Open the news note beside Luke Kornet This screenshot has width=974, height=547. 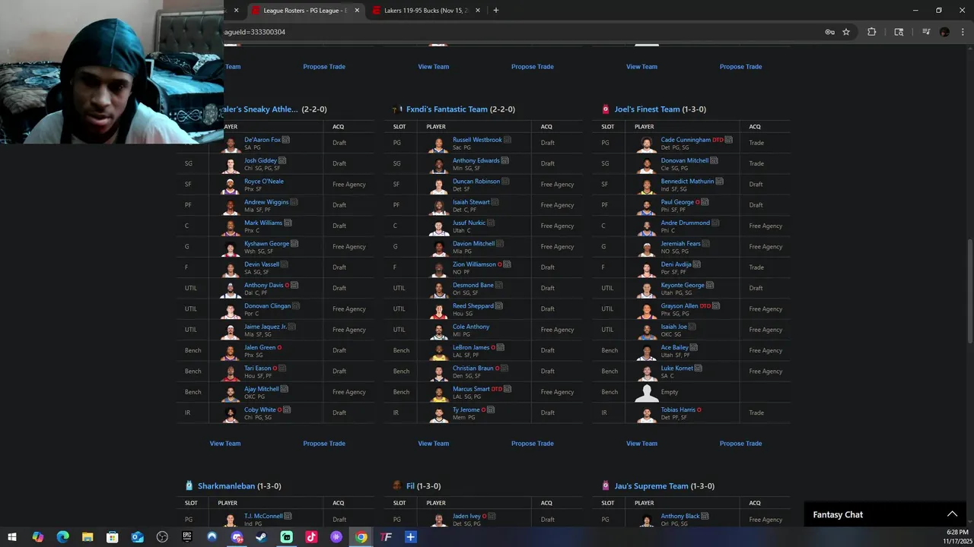pyautogui.click(x=699, y=368)
